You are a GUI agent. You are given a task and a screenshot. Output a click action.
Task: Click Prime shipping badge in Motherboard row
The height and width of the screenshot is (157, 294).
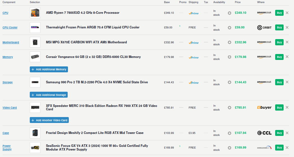pos(194,43)
